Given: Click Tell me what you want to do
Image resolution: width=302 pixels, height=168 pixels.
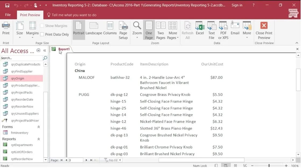Looking at the screenshot, I should click(x=74, y=15).
